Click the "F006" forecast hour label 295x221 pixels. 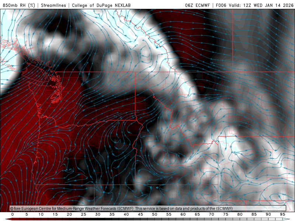click(221, 5)
